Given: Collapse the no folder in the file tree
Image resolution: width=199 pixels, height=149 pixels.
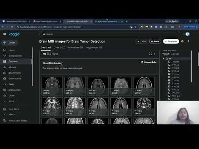Looking at the screenshot, I should point(164,59).
